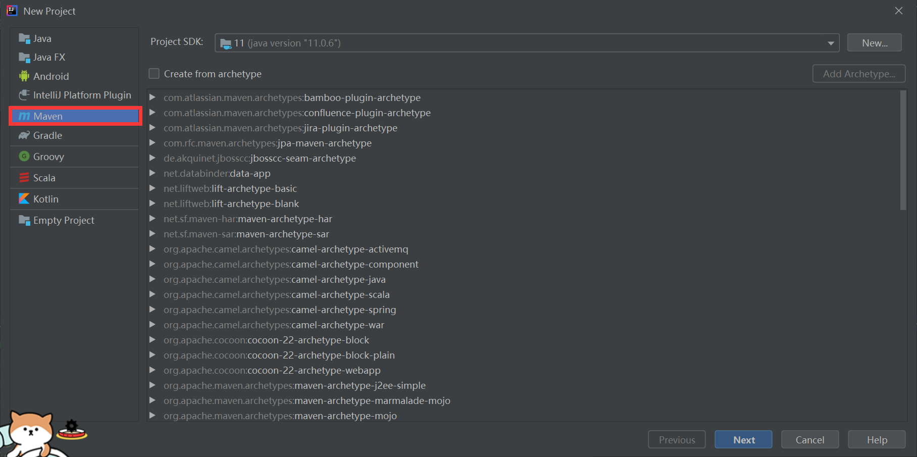Click the IntelliJ IDEA logo in title bar

click(12, 11)
